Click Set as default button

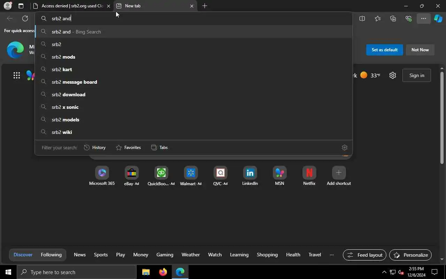pos(384,50)
